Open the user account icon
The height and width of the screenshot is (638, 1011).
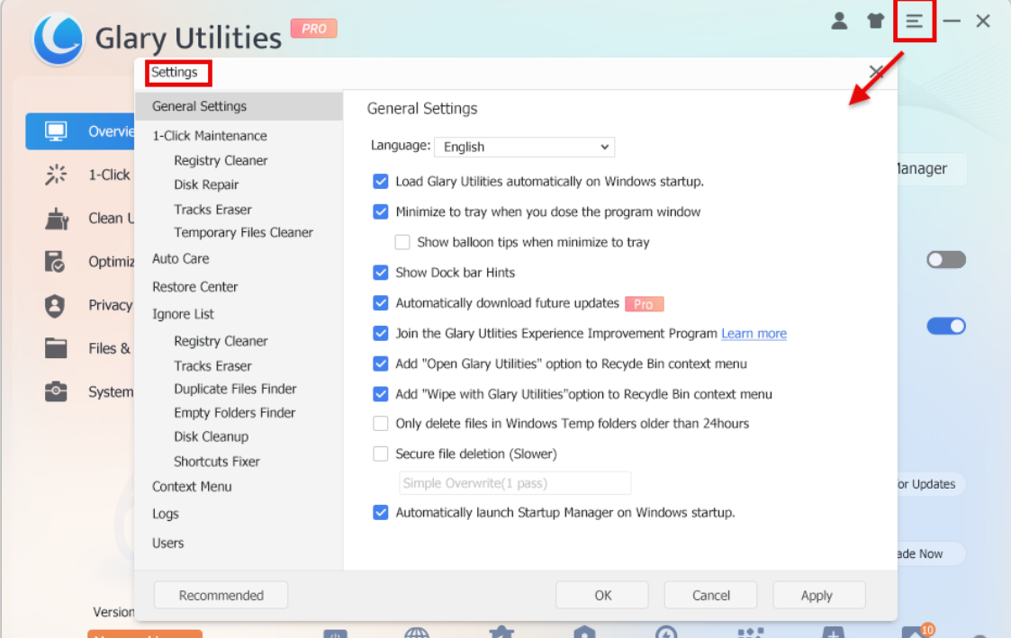click(839, 22)
